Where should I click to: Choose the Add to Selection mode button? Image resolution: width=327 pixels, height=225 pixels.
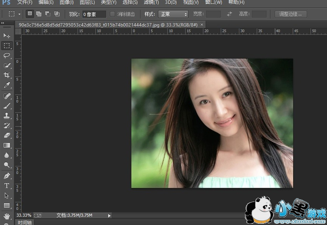pos(39,14)
